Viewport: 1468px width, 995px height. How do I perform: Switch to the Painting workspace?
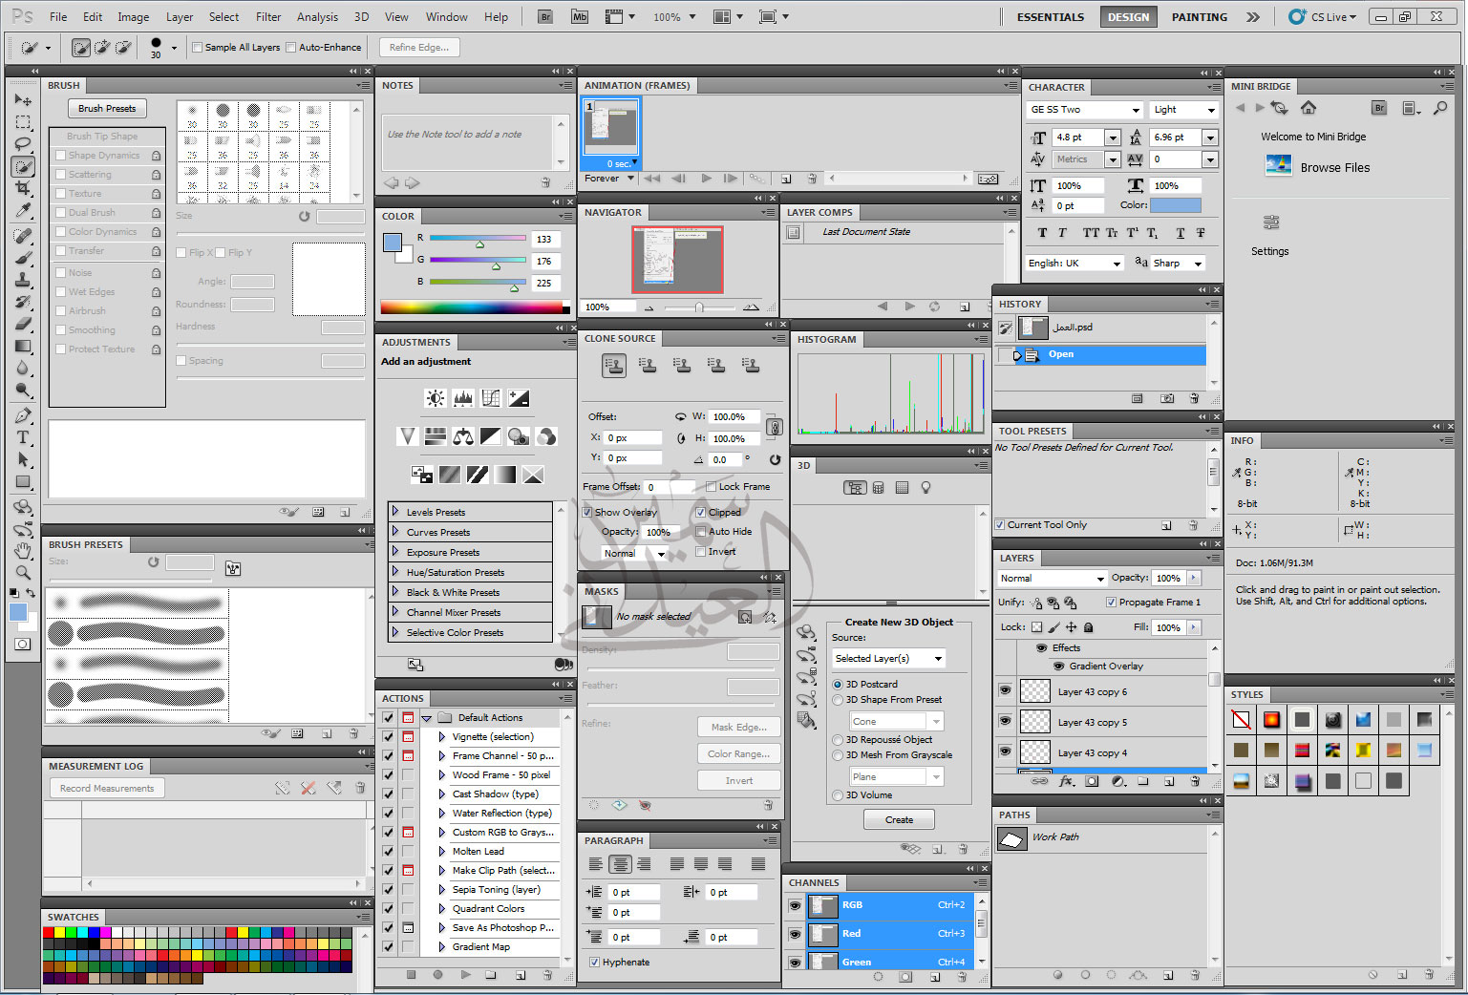click(1200, 17)
